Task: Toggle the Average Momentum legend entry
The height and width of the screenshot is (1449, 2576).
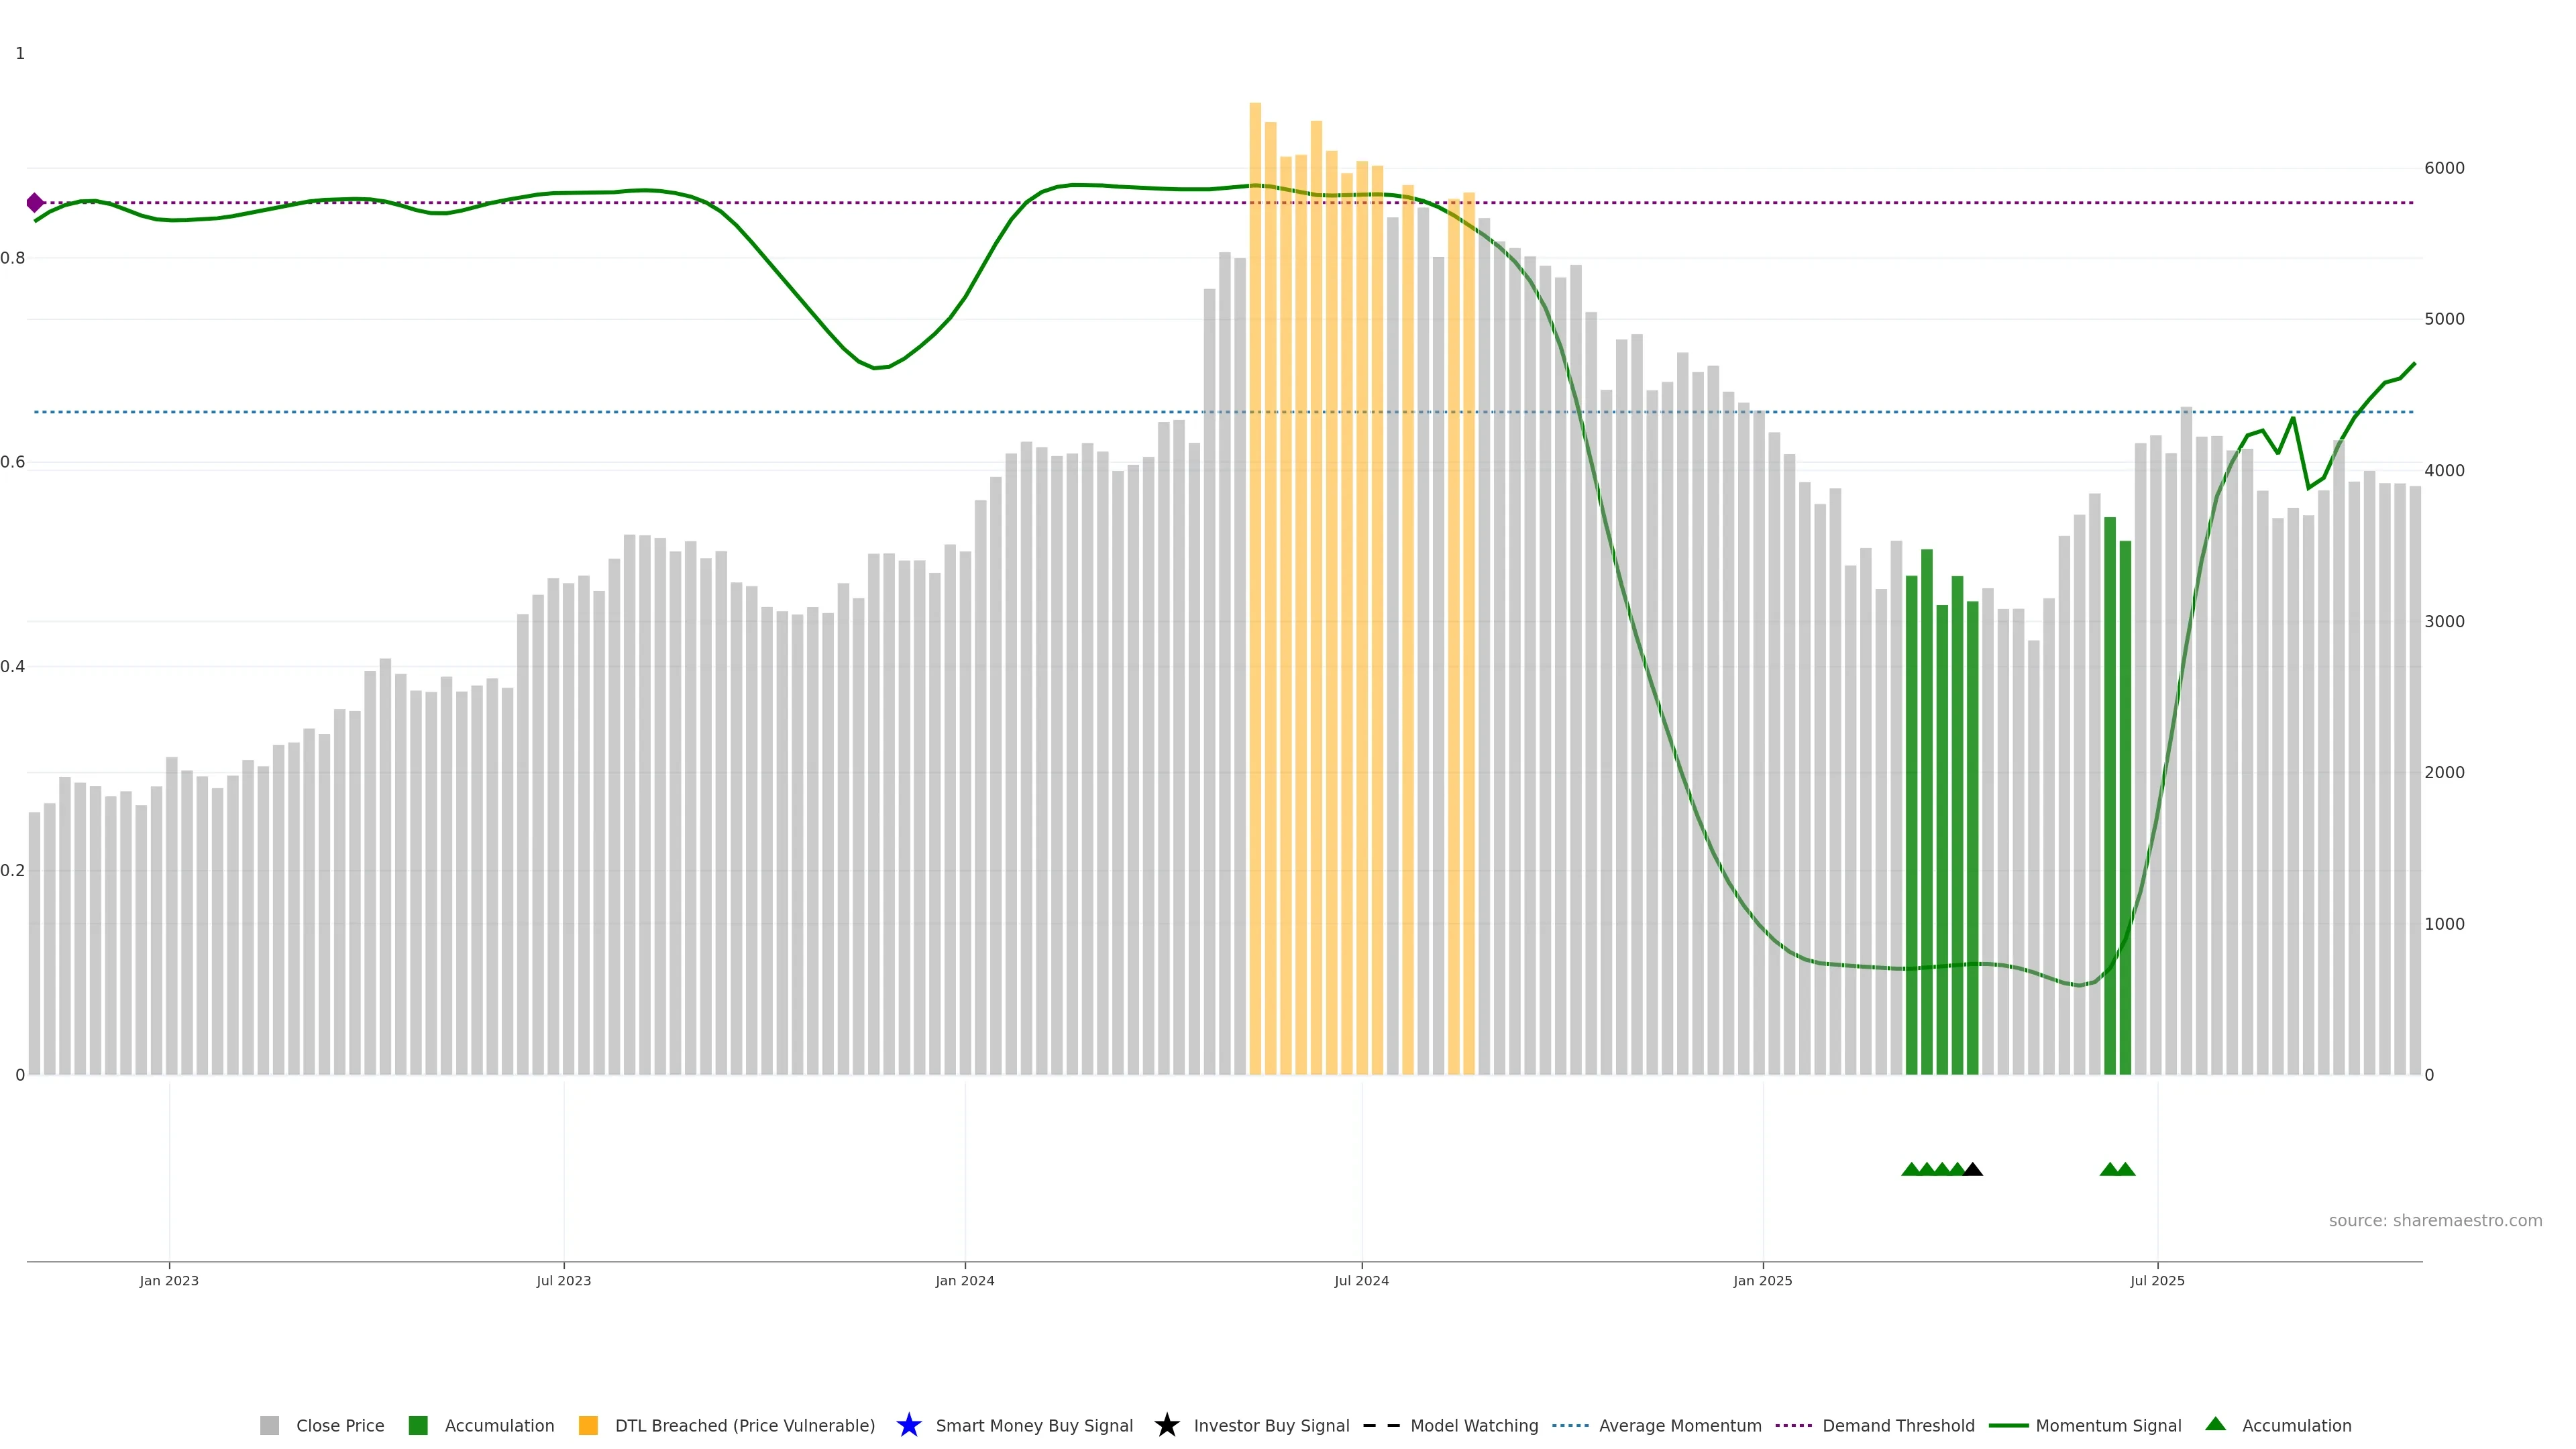Action: pyautogui.click(x=1679, y=1425)
